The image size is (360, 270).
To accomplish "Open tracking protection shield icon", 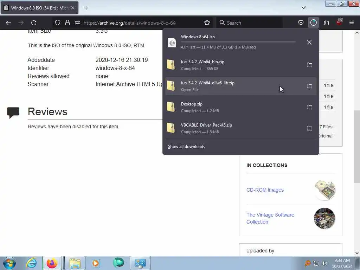I will pyautogui.click(x=58, y=23).
